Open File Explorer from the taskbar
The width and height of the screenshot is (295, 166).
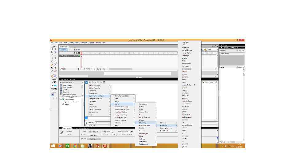[x=82, y=146]
